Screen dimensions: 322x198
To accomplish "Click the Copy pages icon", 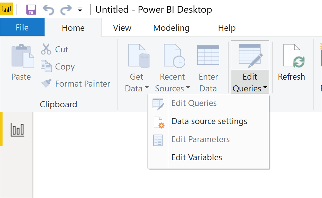I will 46,66.
